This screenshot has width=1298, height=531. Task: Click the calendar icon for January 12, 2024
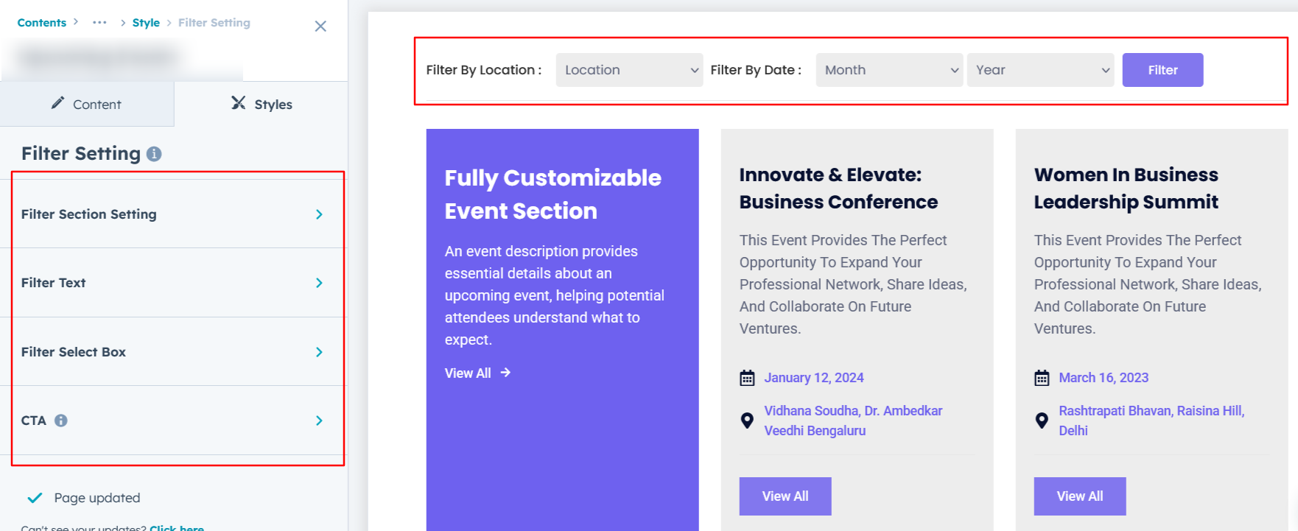click(747, 379)
